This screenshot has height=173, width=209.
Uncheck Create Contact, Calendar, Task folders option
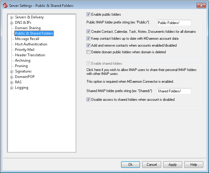click(x=88, y=32)
